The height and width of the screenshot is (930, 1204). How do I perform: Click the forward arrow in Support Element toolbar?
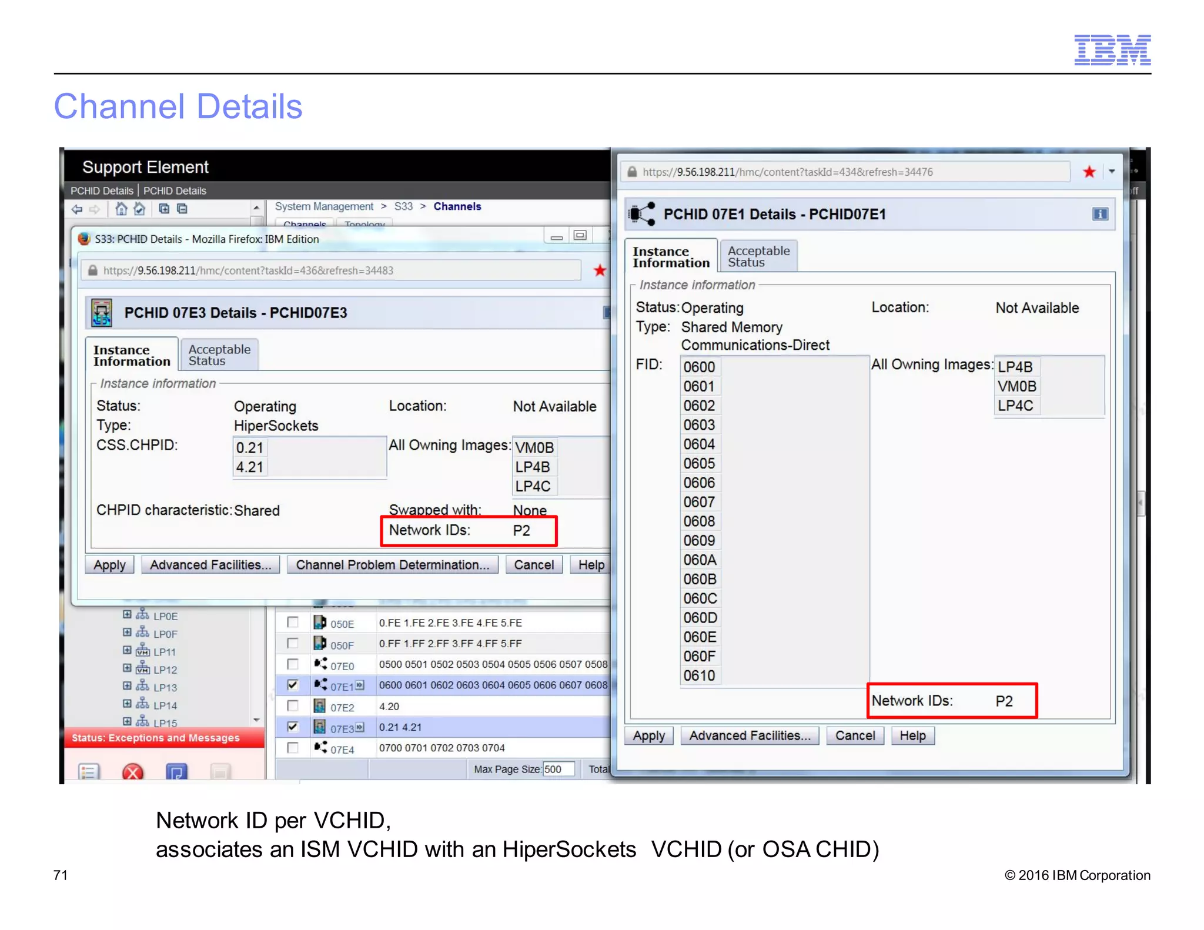pyautogui.click(x=95, y=209)
